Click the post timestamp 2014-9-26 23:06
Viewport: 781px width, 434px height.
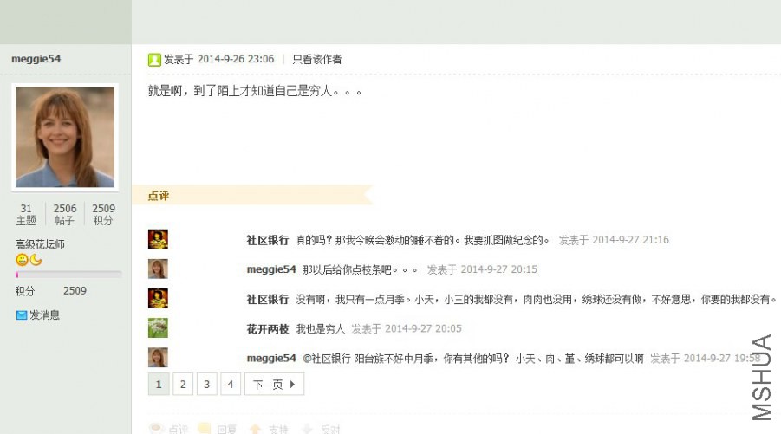236,59
